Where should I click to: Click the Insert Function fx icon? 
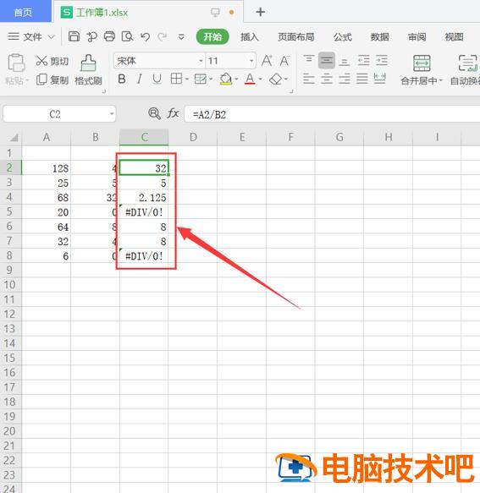[173, 113]
